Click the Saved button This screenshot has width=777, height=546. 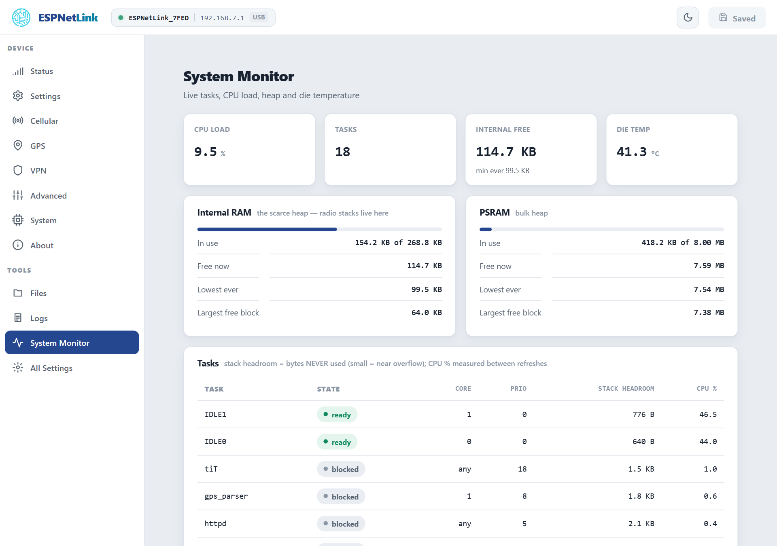coord(737,18)
